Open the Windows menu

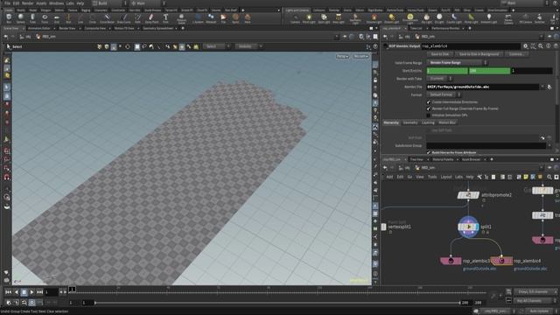coord(56,3)
